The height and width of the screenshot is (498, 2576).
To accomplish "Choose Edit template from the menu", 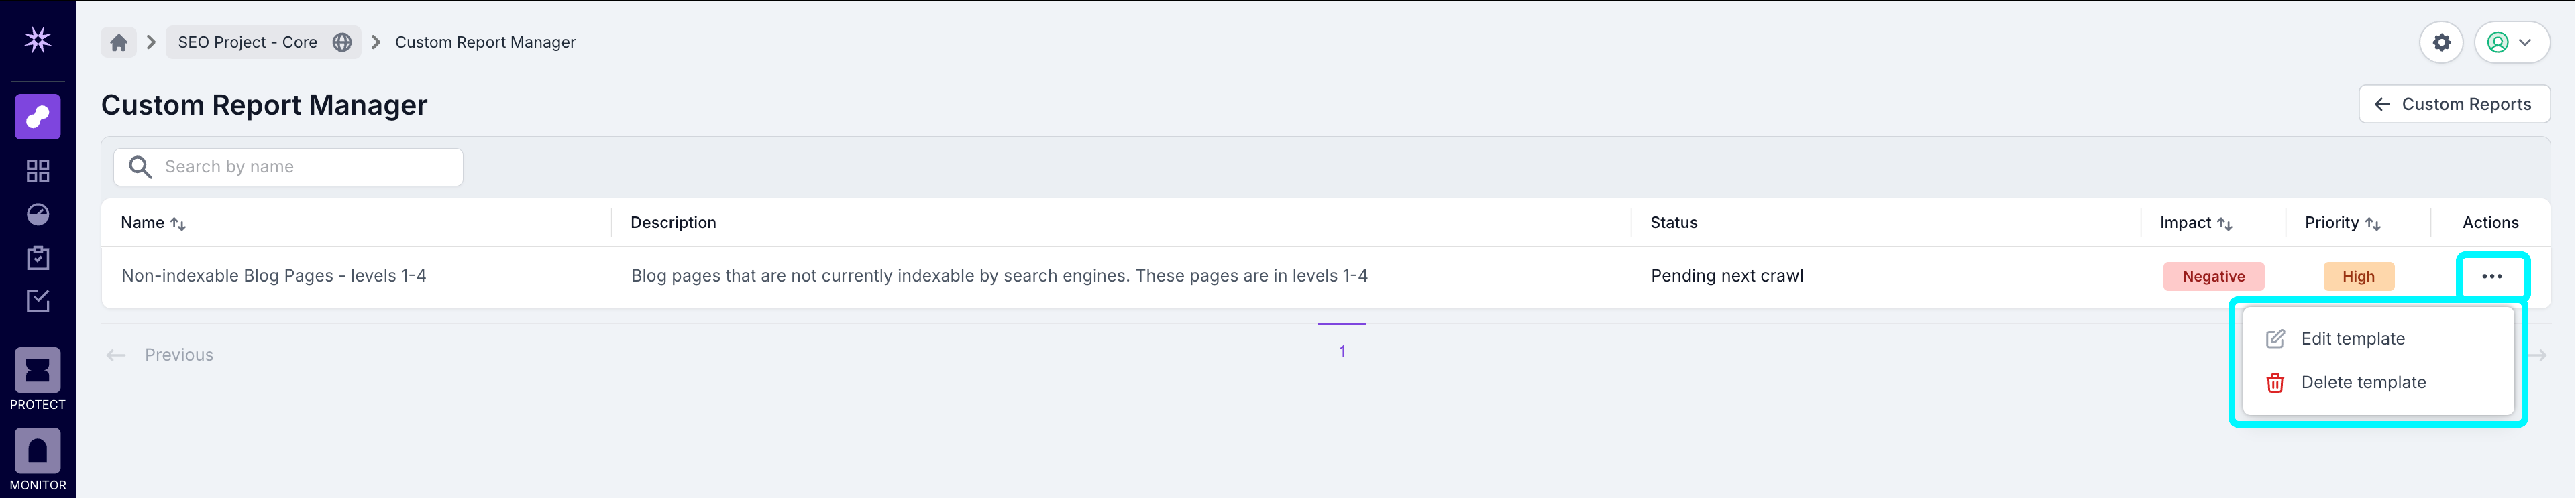I will pos(2352,339).
